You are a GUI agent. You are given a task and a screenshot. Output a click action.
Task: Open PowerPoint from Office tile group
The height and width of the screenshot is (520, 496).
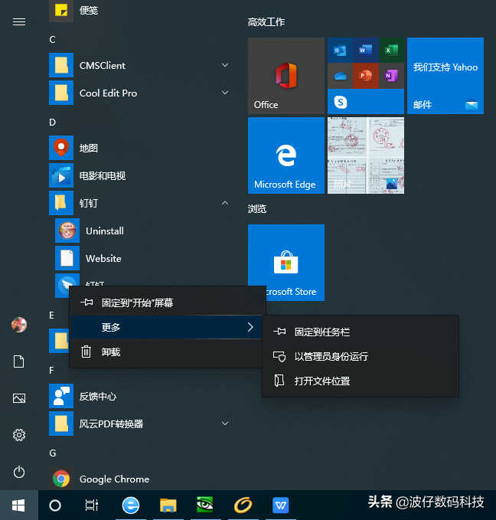point(365,76)
